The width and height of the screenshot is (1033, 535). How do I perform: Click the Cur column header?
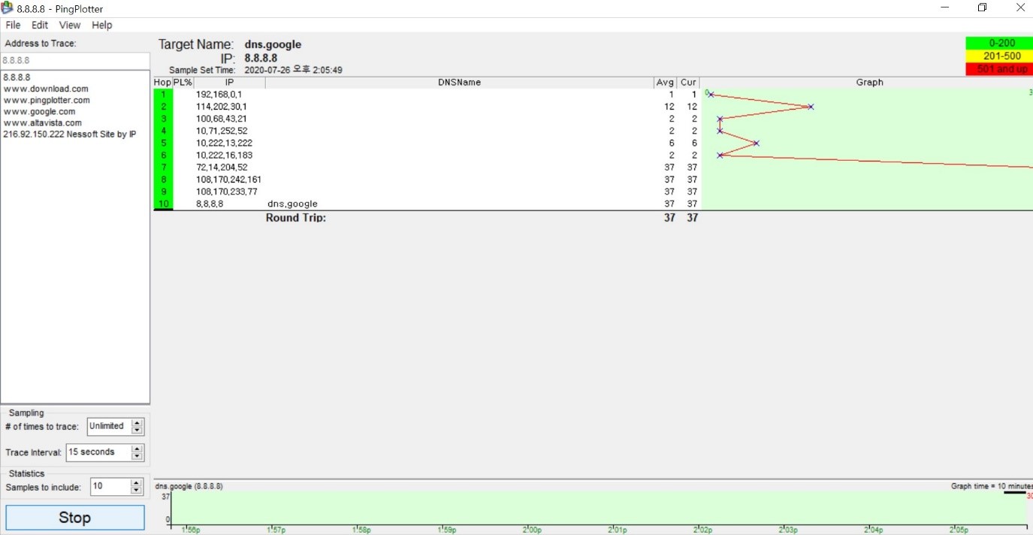[688, 82]
